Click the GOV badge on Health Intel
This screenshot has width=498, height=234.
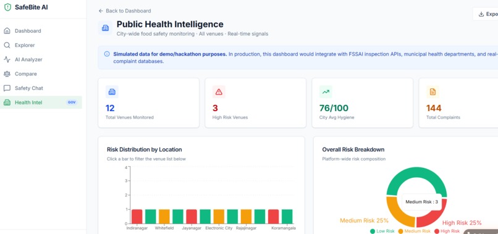coord(72,102)
